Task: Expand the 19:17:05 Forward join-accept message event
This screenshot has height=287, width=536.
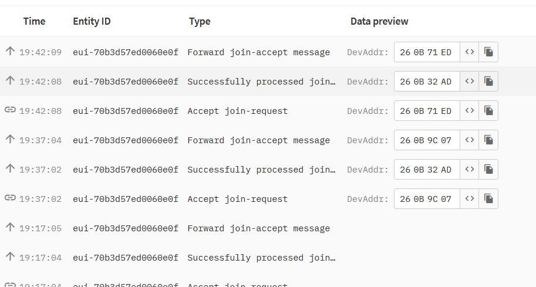Action: (268, 228)
